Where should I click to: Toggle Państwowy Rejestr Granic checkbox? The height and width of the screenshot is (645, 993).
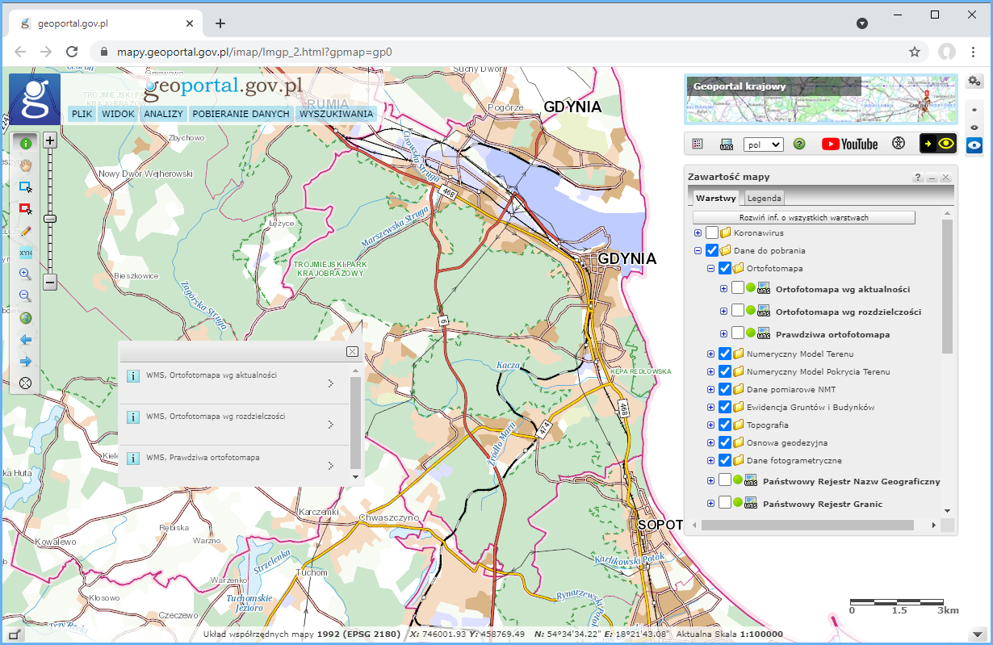[x=725, y=503]
